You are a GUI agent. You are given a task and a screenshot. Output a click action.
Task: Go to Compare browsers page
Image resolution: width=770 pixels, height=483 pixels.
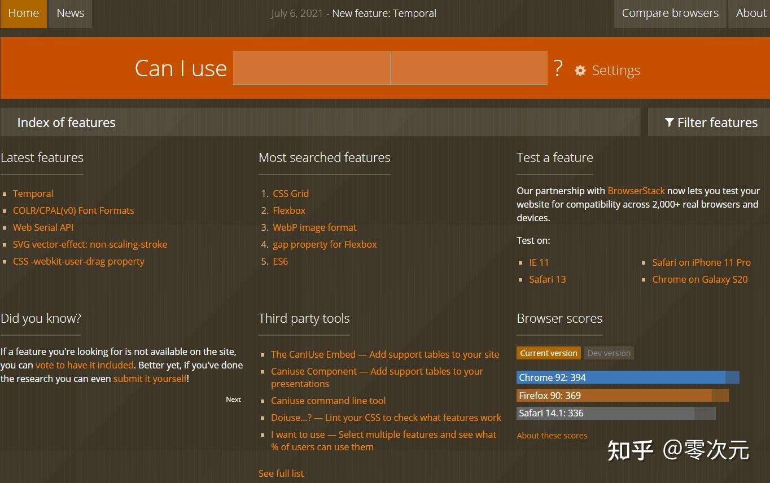pyautogui.click(x=670, y=14)
